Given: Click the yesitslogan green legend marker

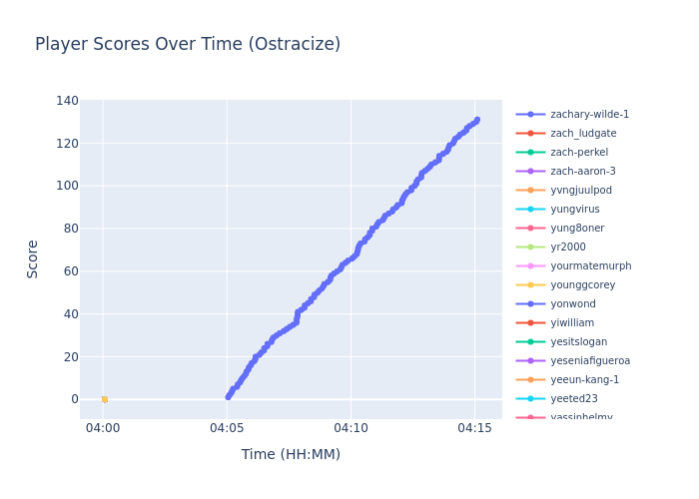Looking at the screenshot, I should coord(530,342).
